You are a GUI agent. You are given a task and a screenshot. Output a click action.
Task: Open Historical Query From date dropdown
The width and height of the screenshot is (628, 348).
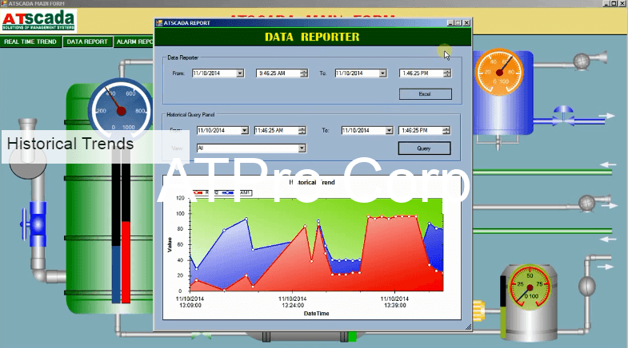[x=244, y=131]
